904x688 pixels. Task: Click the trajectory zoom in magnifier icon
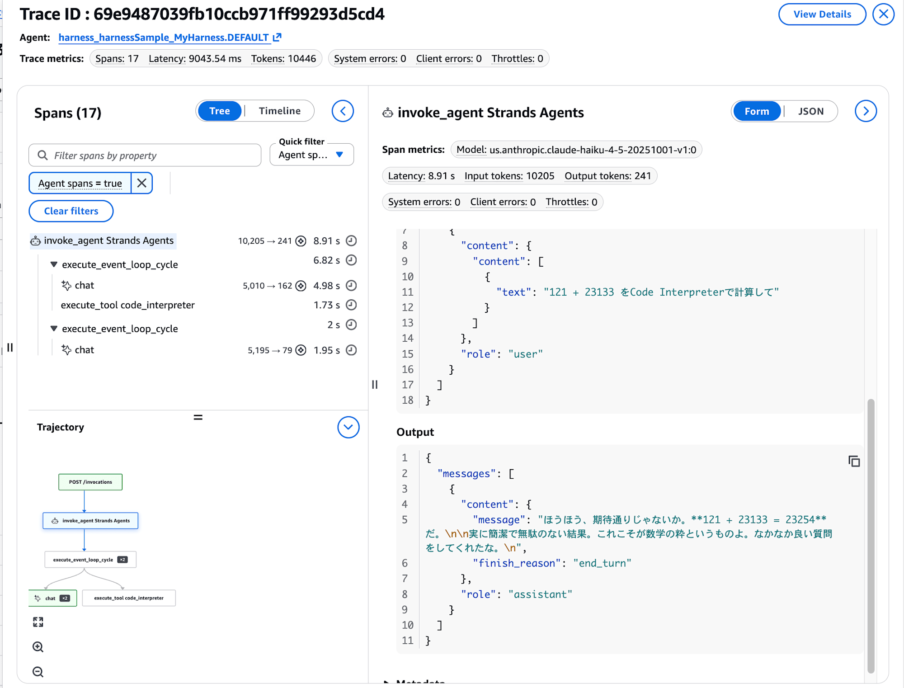point(38,647)
